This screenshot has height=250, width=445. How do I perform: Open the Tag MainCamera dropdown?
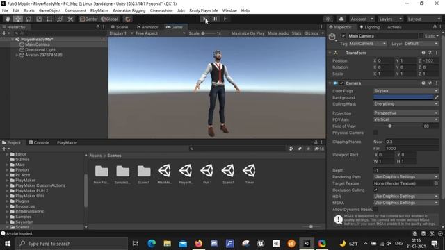tap(368, 44)
